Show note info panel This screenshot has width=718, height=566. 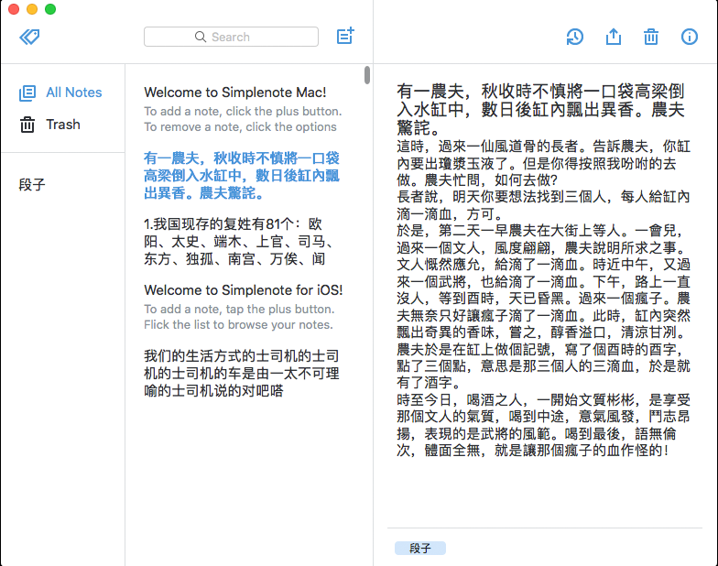tap(690, 37)
